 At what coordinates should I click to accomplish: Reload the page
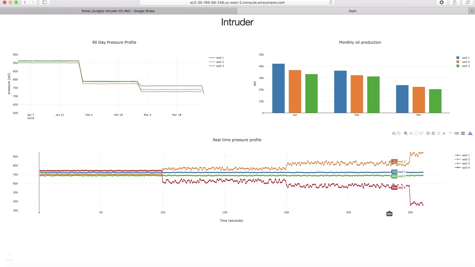(x=331, y=3)
